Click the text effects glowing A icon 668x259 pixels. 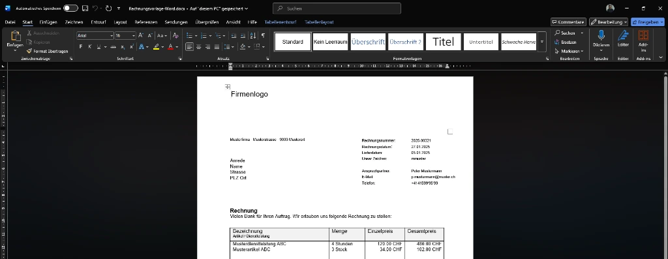tap(142, 47)
